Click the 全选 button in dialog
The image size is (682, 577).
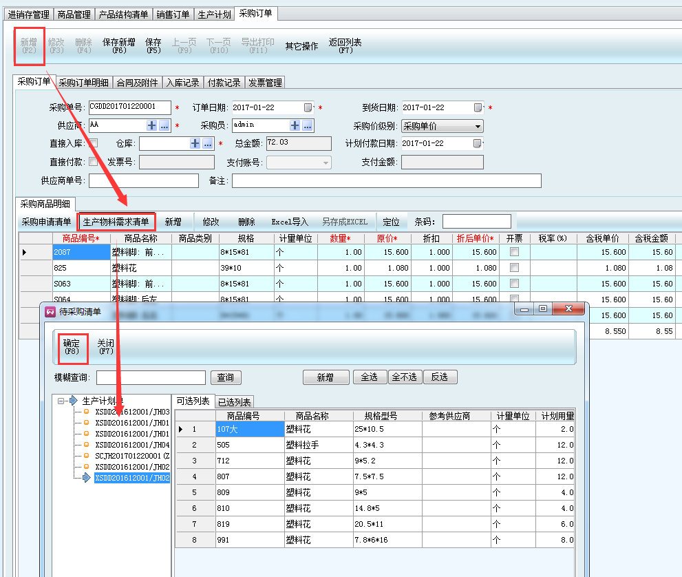click(370, 377)
